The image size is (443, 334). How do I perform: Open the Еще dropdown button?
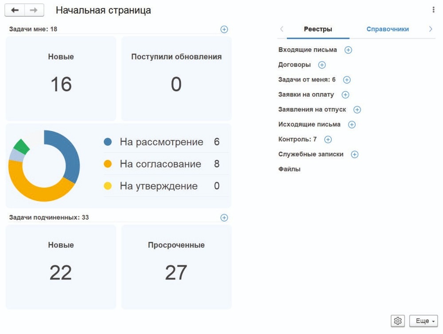click(423, 321)
